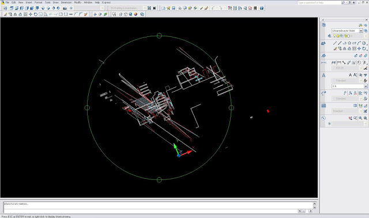Click the help search binoculars button
The width and height of the screenshot is (369, 218).
coord(343,2)
